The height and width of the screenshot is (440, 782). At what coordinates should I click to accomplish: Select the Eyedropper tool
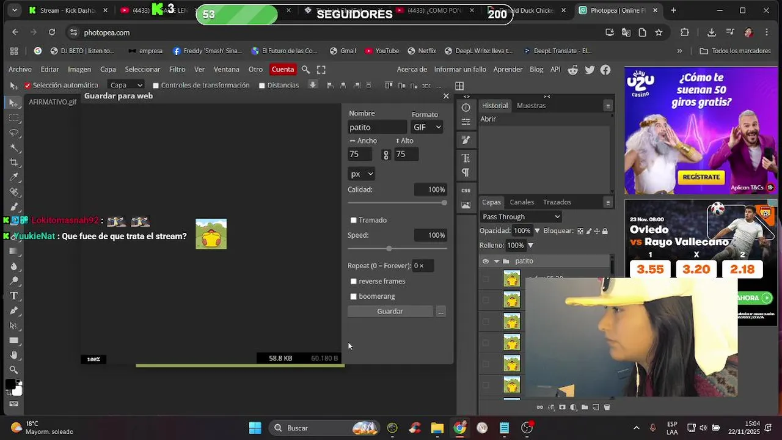click(x=14, y=177)
